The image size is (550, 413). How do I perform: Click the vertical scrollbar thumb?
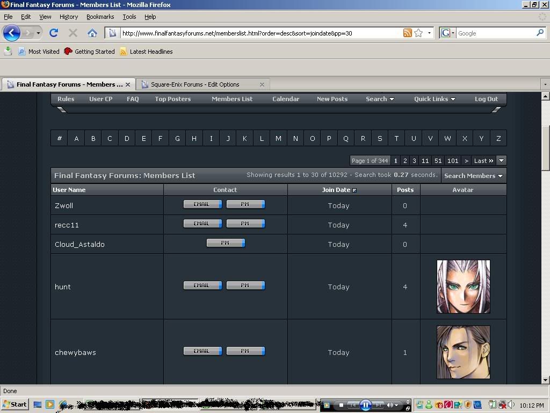[x=546, y=147]
